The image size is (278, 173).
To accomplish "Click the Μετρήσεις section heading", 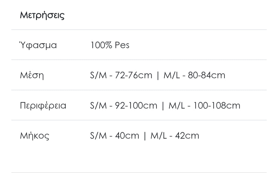I will tap(42, 15).
